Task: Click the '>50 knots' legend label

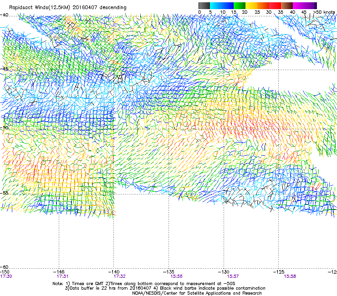Action: 324,12
